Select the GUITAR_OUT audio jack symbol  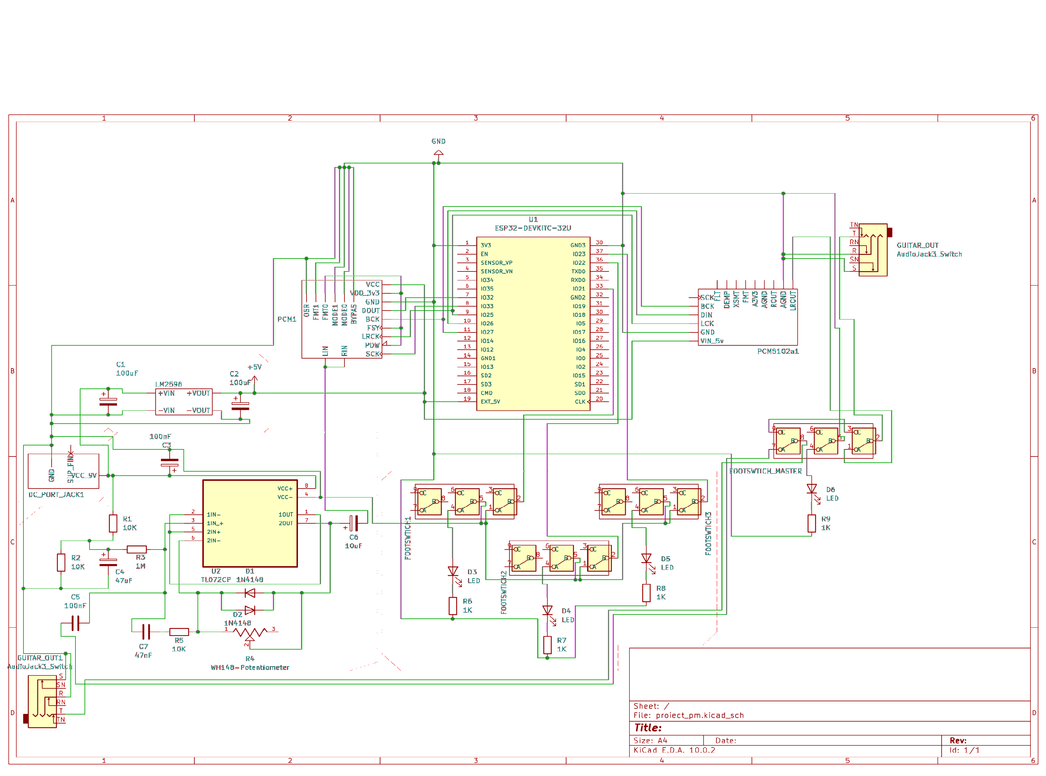click(x=873, y=250)
